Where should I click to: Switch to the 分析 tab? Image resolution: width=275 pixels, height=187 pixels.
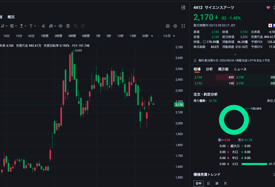tap(209, 69)
